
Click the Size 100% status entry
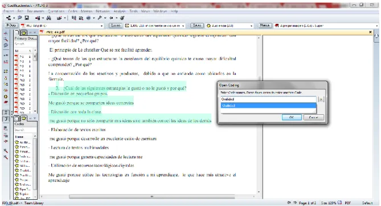[328, 203]
